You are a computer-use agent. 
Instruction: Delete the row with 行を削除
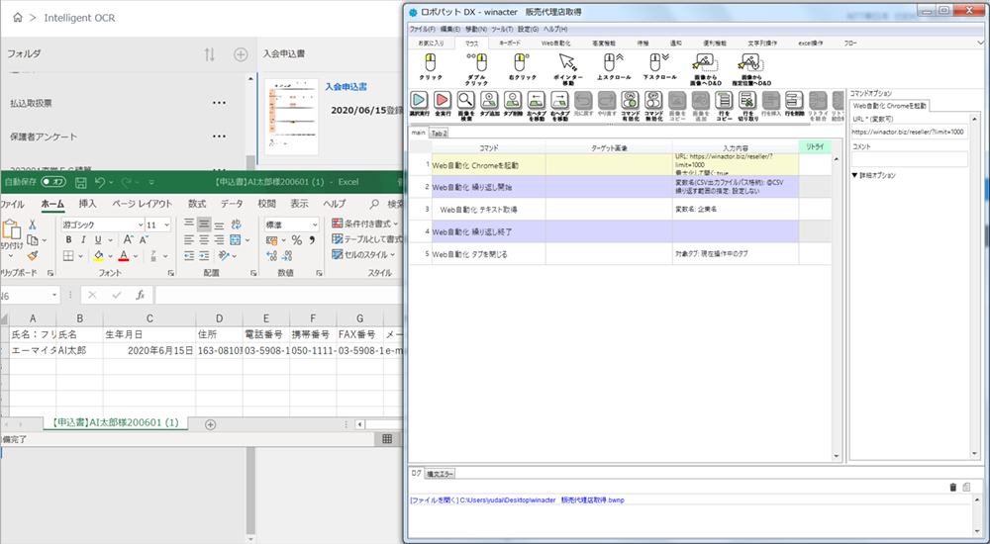(x=794, y=104)
